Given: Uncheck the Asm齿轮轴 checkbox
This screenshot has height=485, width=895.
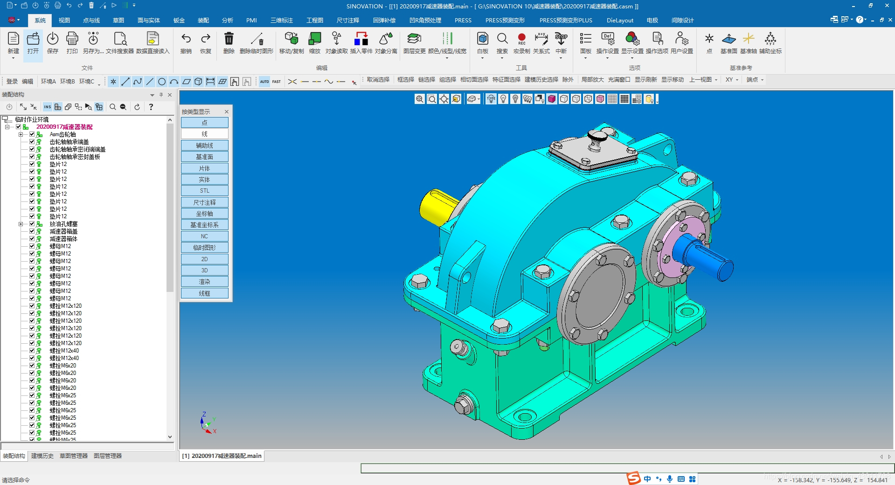Looking at the screenshot, I should point(32,134).
